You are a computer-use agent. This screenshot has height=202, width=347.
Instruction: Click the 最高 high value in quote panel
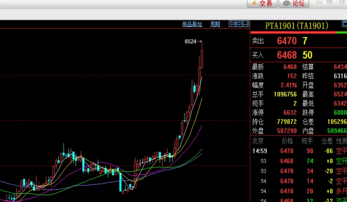pos(340,94)
